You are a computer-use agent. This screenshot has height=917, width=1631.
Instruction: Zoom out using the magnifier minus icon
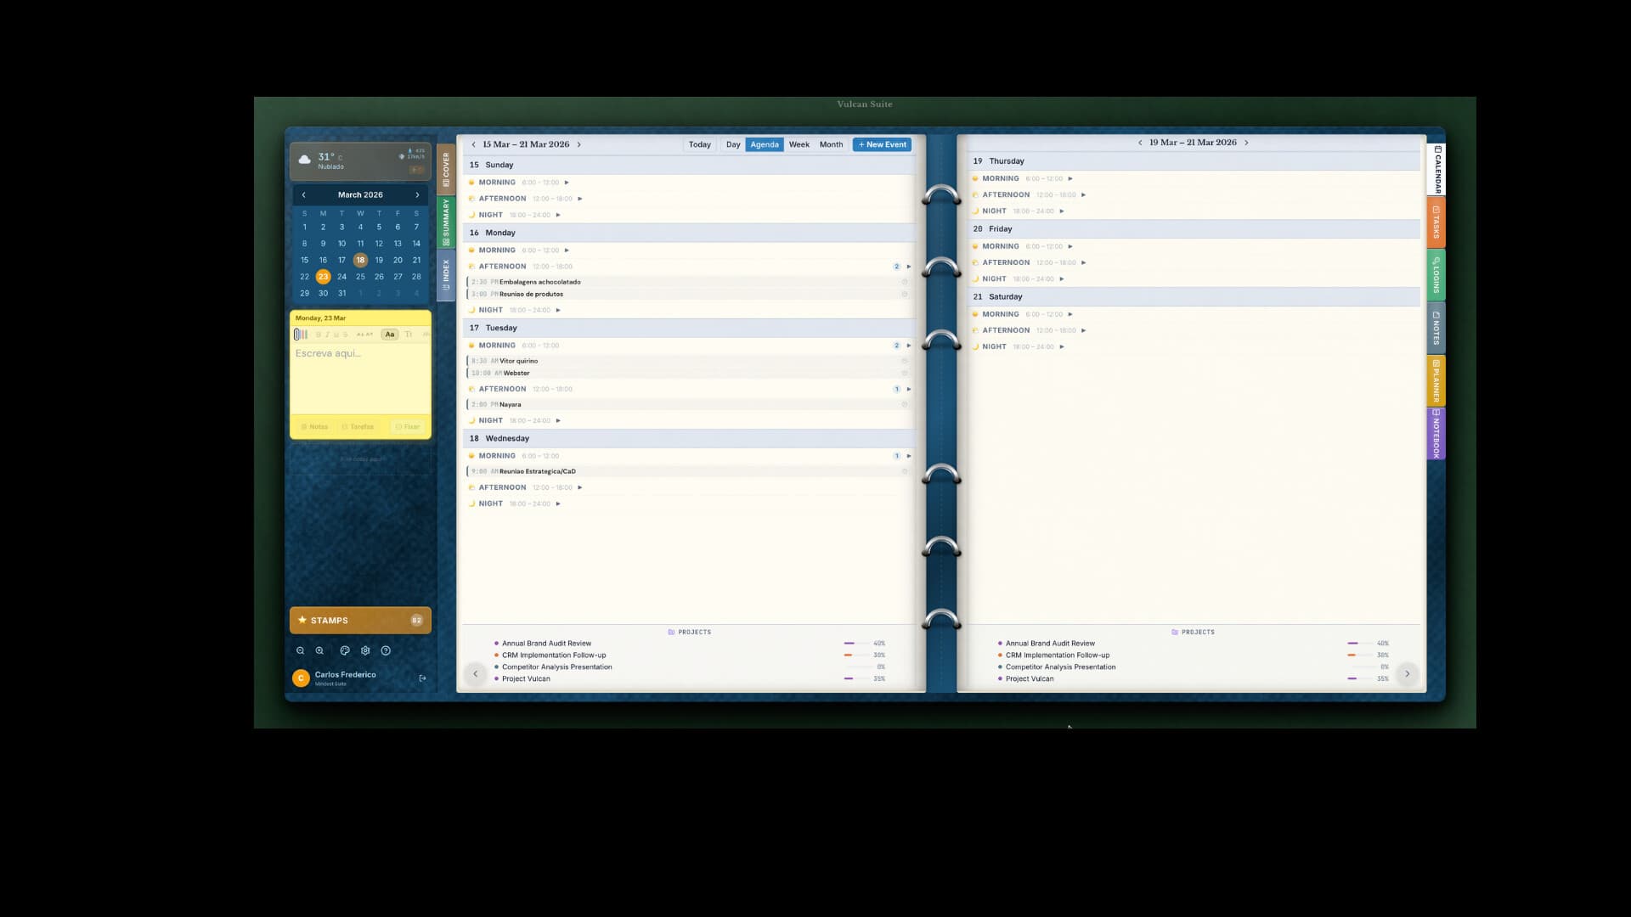point(300,650)
